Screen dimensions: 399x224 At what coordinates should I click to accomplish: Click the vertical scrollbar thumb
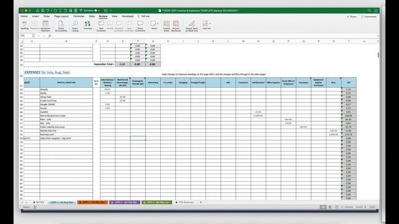[x=378, y=55]
